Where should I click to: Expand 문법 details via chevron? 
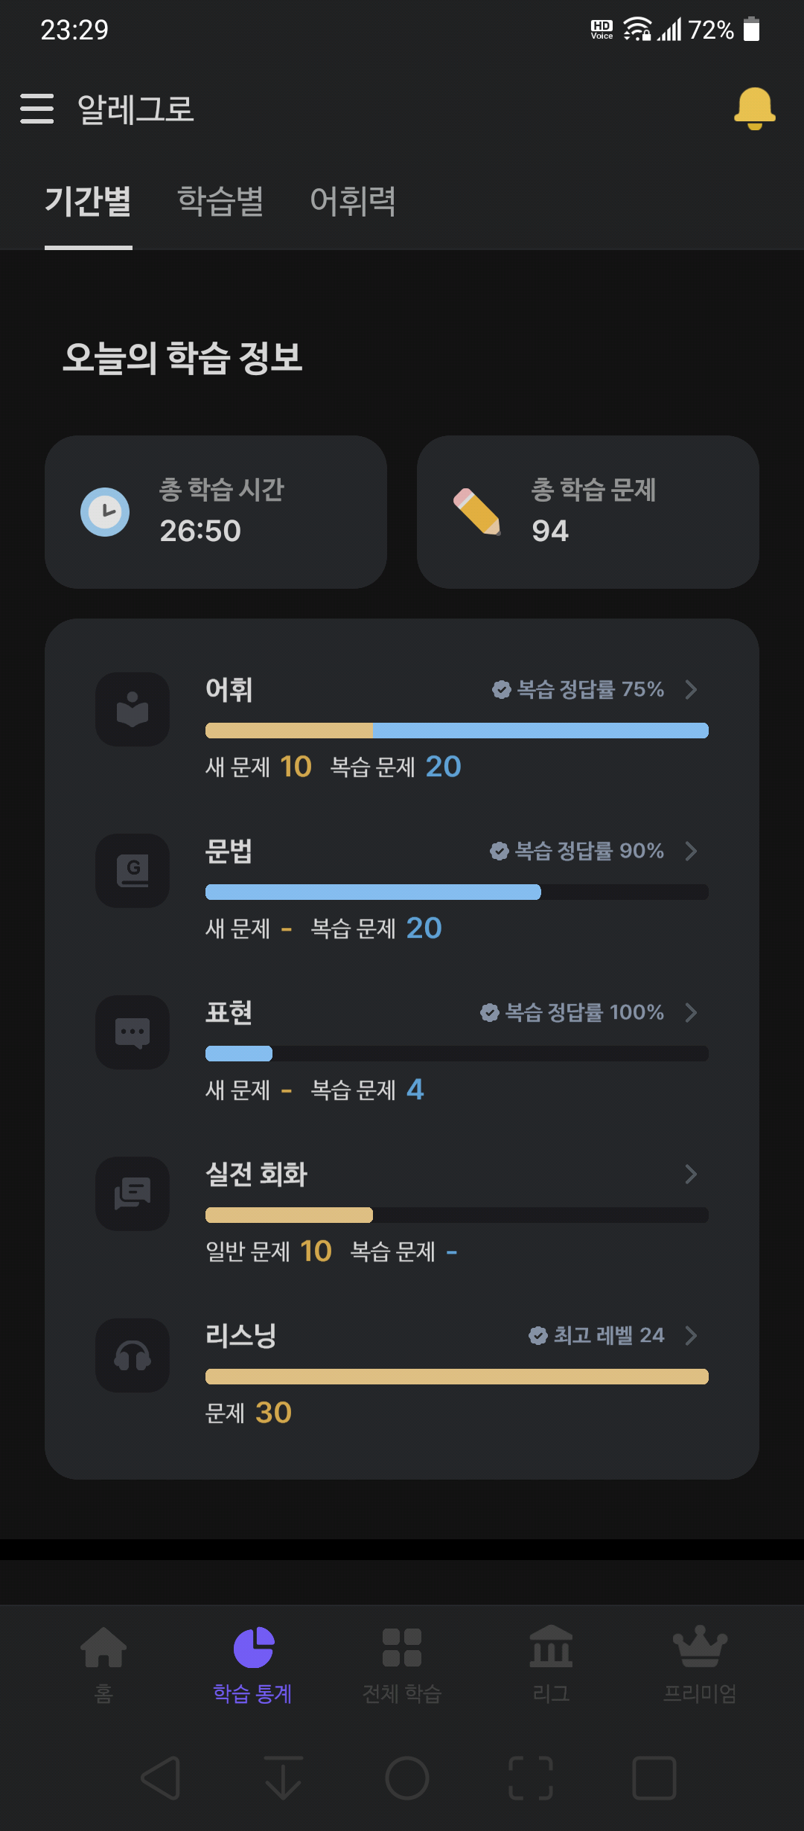691,851
